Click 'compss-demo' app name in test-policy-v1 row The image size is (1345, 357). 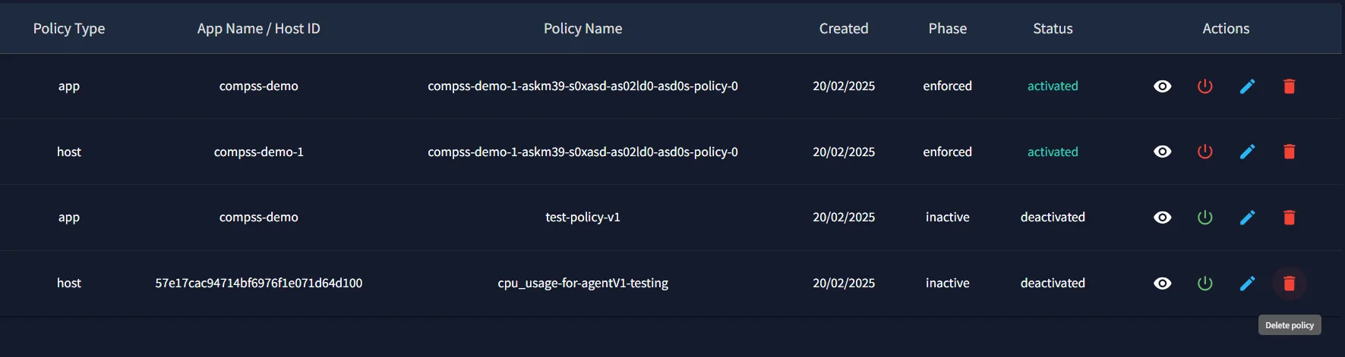(x=259, y=218)
